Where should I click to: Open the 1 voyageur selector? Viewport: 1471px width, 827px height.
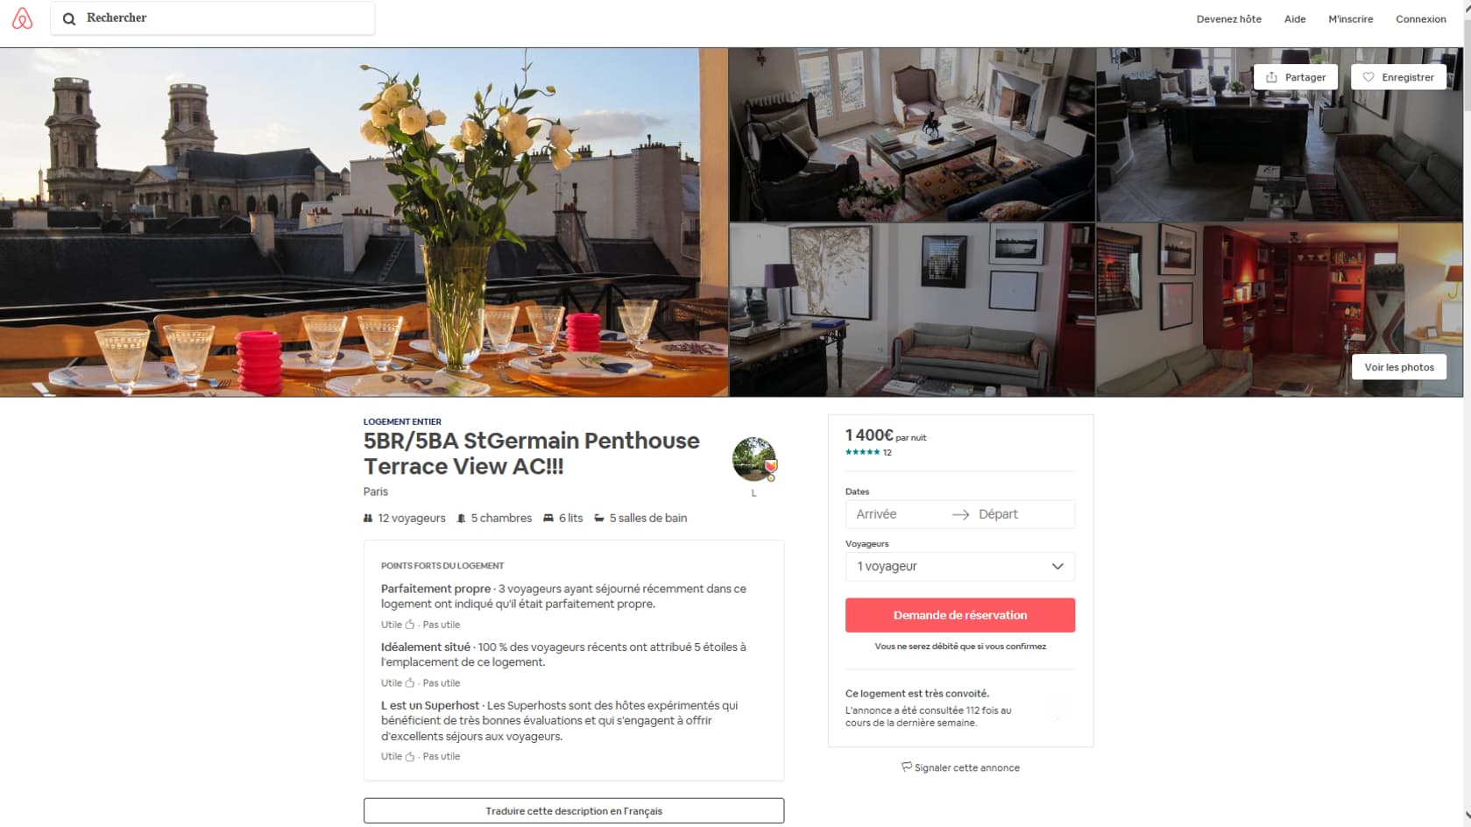coord(959,566)
